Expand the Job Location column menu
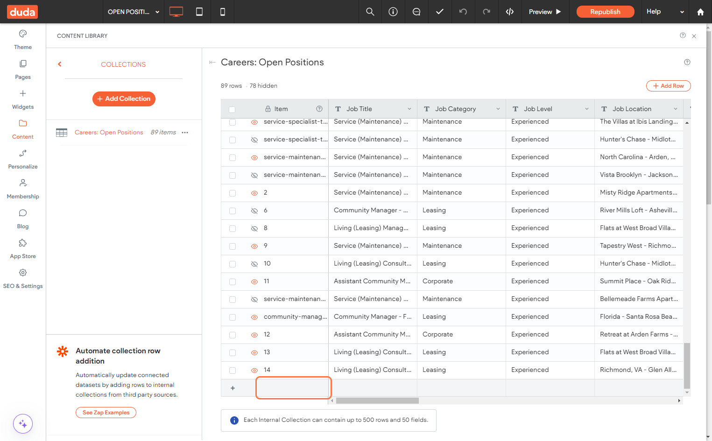Image resolution: width=712 pixels, height=441 pixels. [676, 109]
